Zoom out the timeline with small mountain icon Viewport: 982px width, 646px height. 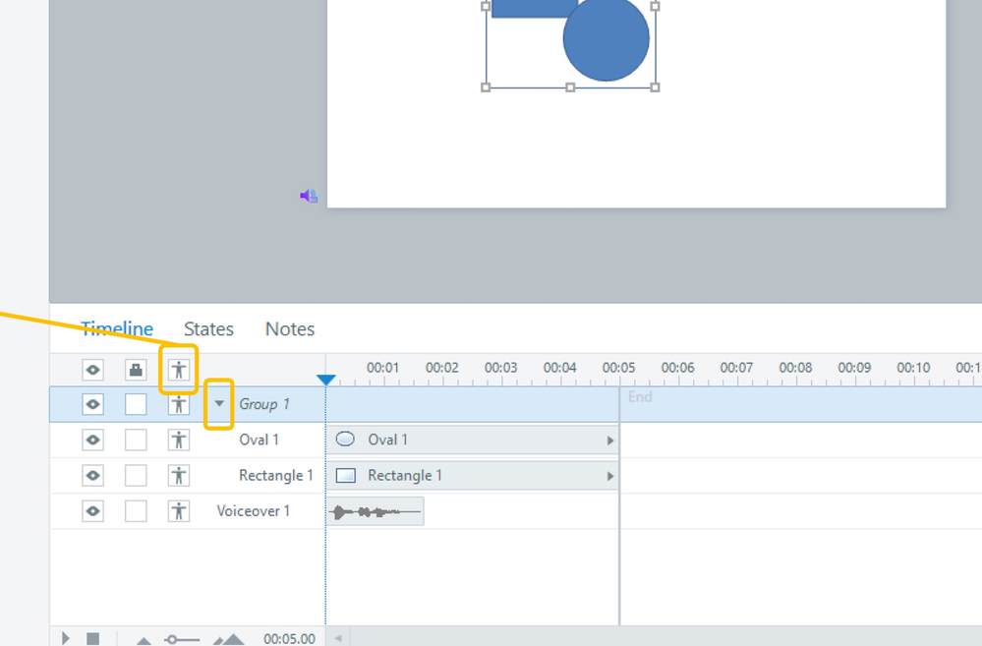[x=144, y=640]
